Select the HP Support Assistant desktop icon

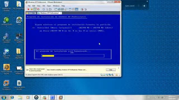(6, 38)
